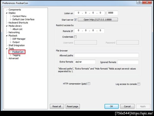154x116 pixels.
Task: Select Tagging in the tree
Action: tap(16, 55)
